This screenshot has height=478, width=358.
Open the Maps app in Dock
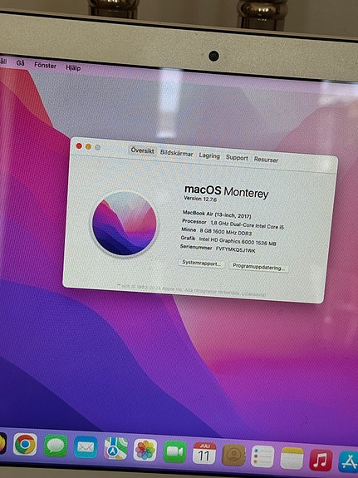(115, 448)
